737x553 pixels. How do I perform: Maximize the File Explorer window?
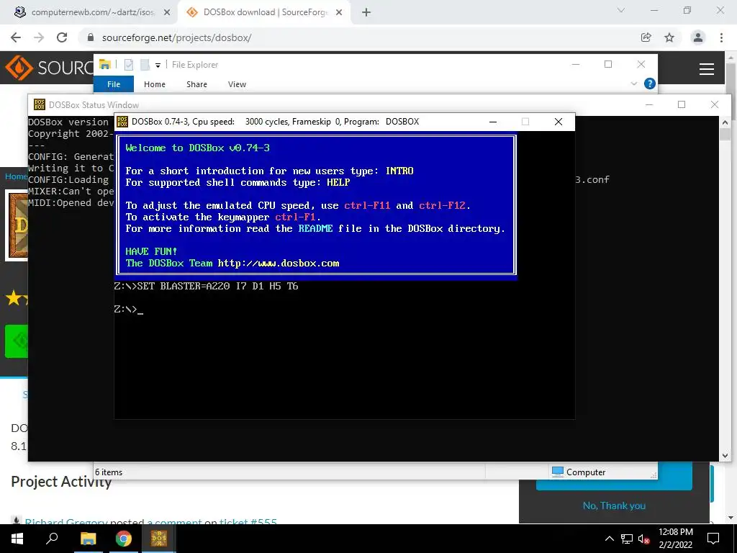tap(608, 64)
